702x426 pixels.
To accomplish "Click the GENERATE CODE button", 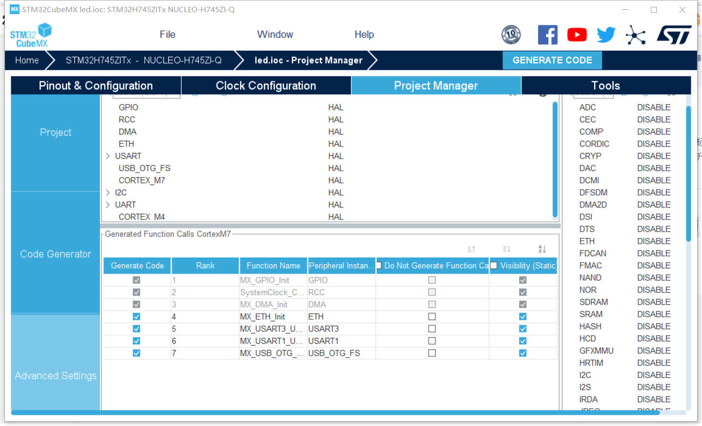I will pos(552,60).
